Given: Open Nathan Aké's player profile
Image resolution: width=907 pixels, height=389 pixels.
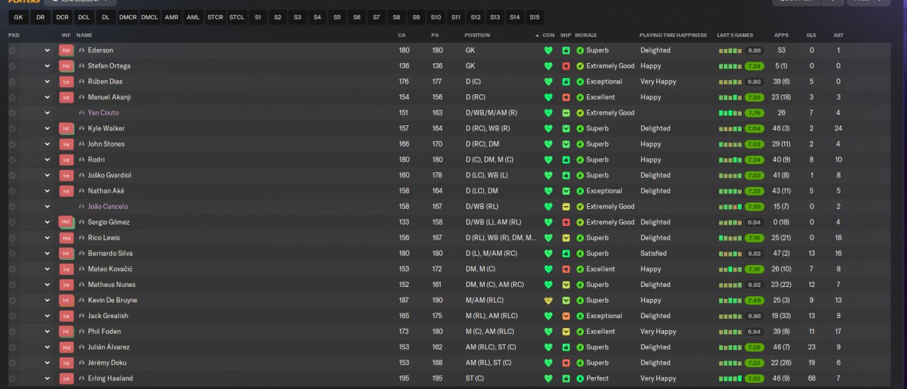Looking at the screenshot, I should pyautogui.click(x=106, y=191).
